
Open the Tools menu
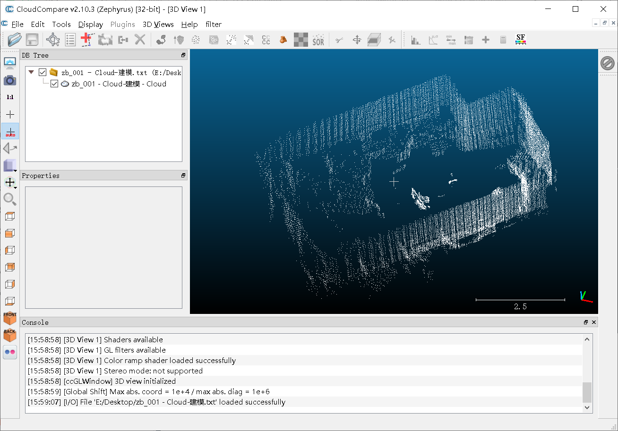click(x=61, y=24)
